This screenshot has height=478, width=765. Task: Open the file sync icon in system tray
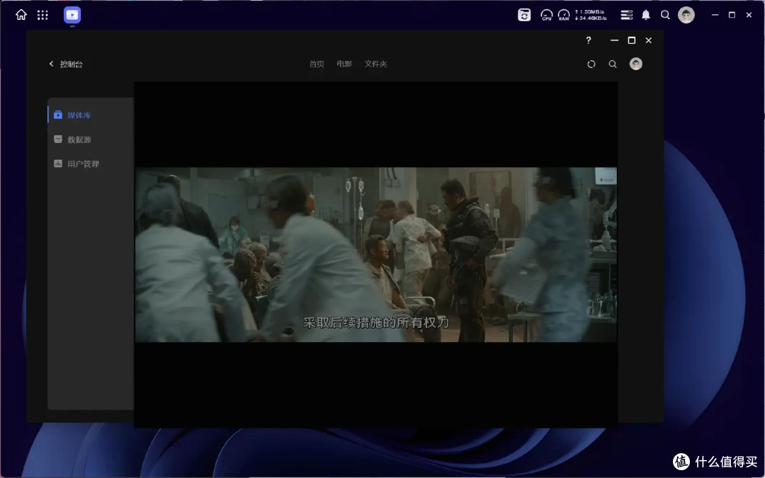click(x=524, y=15)
